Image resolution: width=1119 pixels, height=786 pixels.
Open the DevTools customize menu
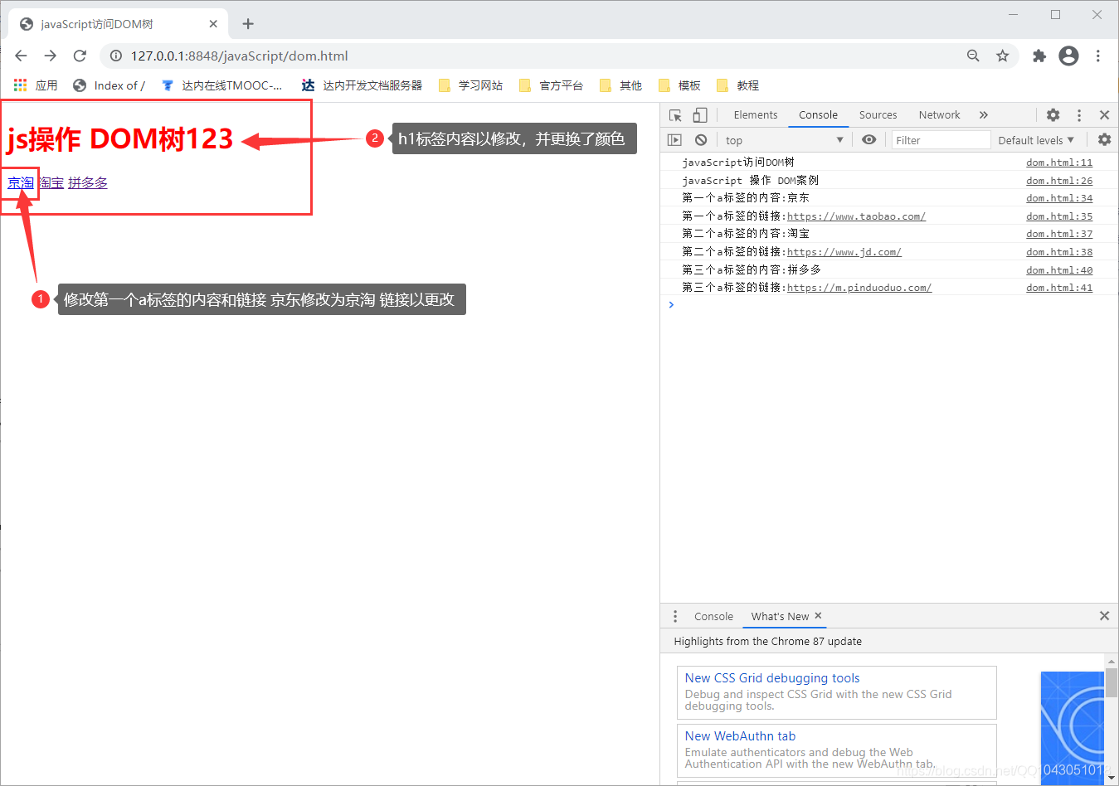pyautogui.click(x=1079, y=115)
